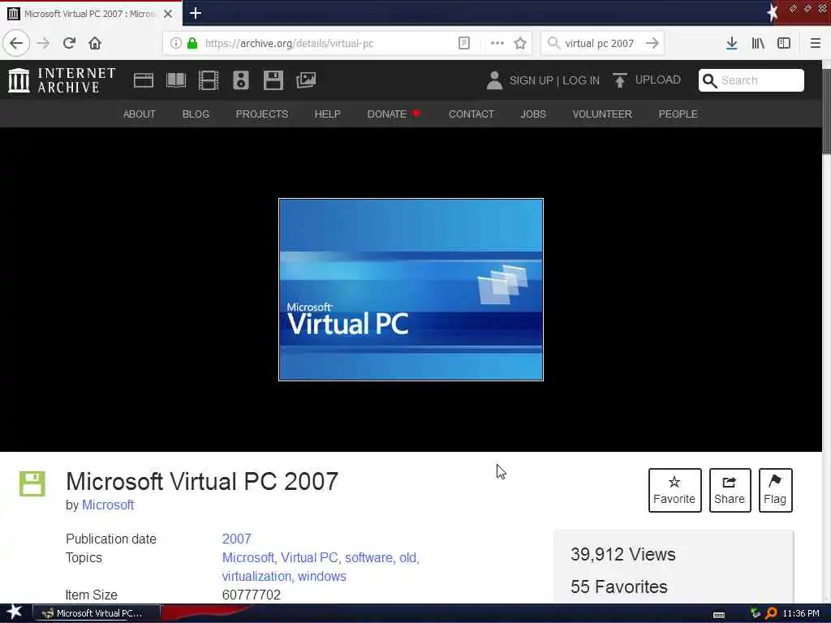
Task: Click the keyboard tray icon
Action: point(719,615)
